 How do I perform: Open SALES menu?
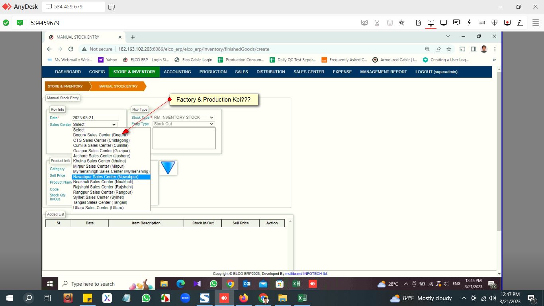(x=241, y=72)
